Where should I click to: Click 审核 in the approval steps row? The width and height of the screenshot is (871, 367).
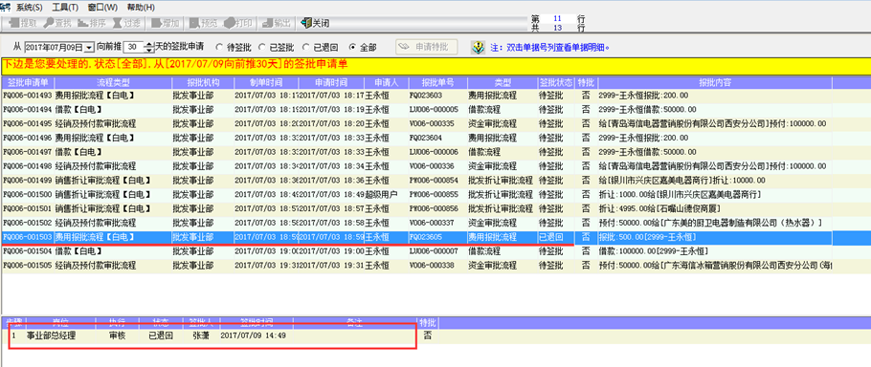117,336
